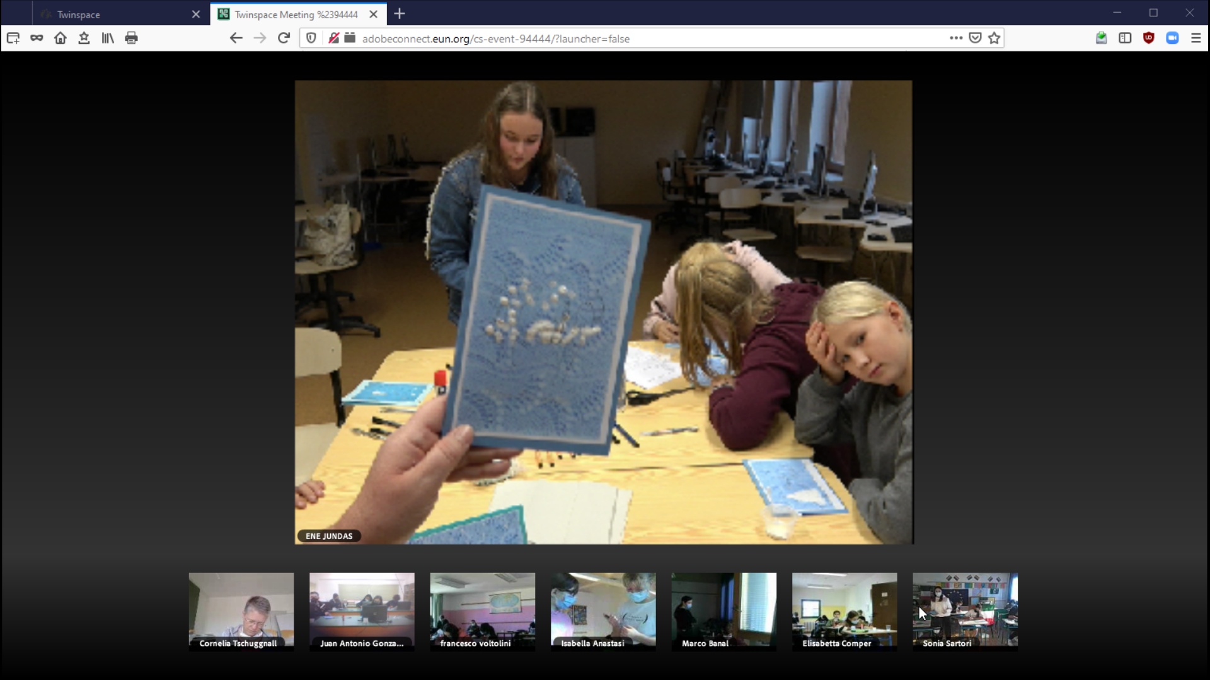Screen dimensions: 1210x680
Task: Open the green download extension icon
Action: tap(1101, 38)
